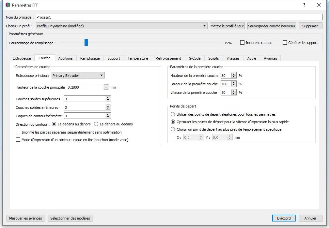Click the Simplify3D app icon in title bar

click(x=8, y=5)
